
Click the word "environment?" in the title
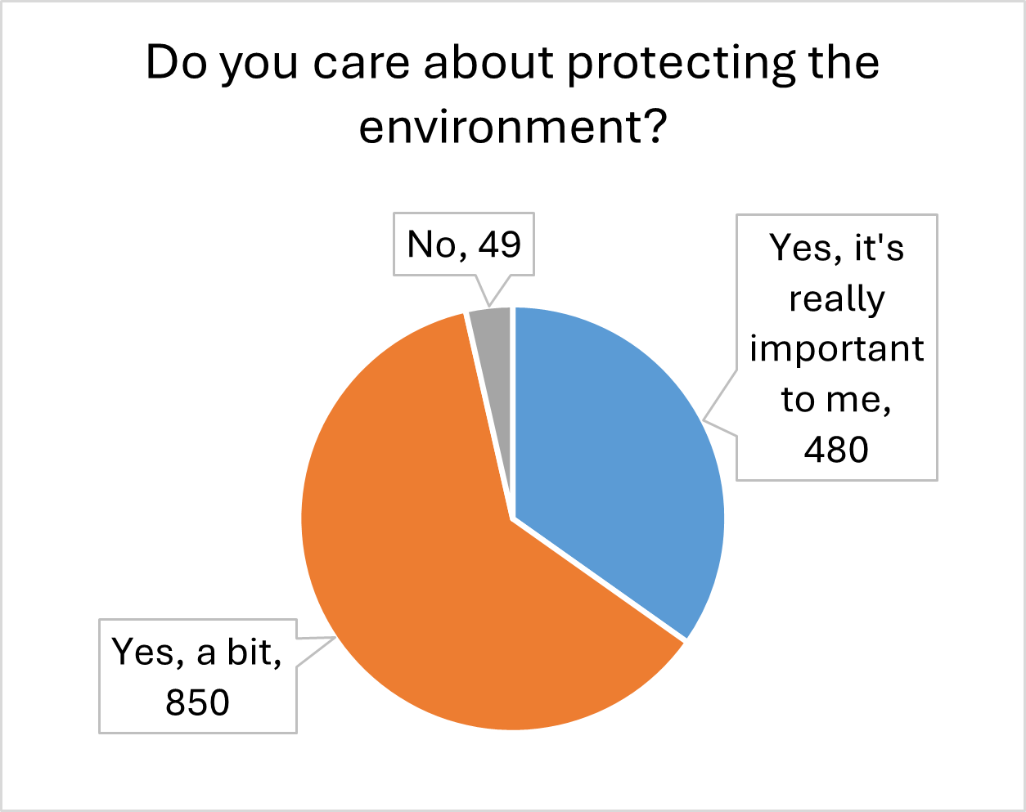[512, 127]
